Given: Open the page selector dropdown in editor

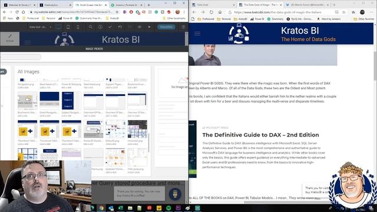Looking at the screenshot, I should click(x=40, y=27).
